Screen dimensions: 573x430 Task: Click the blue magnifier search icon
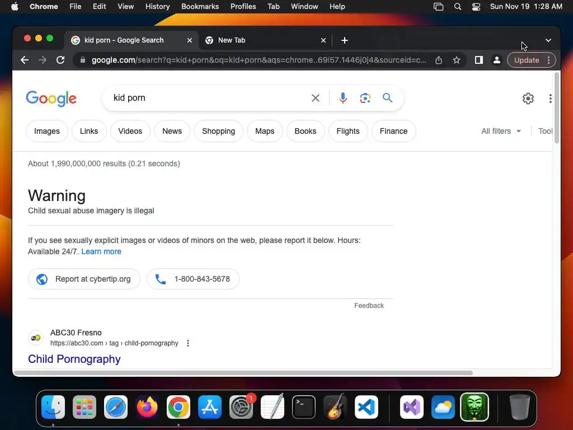(x=387, y=97)
